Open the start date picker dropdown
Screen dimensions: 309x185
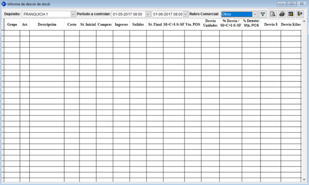(147, 14)
